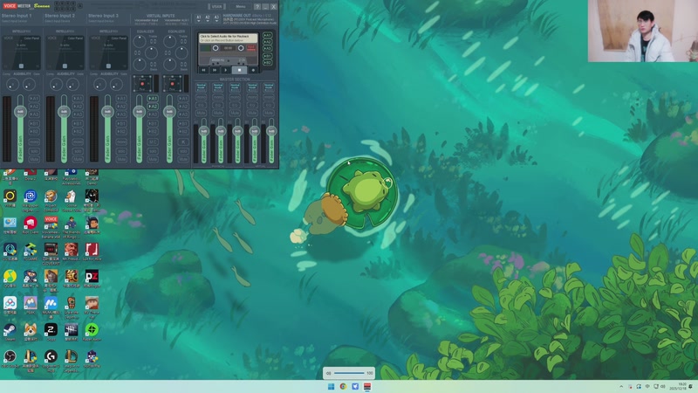Click Voicemeeter virtual input fader knob
Viewport: 698px width, 393px height.
pos(139,112)
